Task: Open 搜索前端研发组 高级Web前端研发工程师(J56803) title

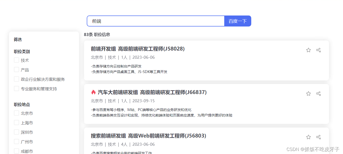Action: point(148,136)
